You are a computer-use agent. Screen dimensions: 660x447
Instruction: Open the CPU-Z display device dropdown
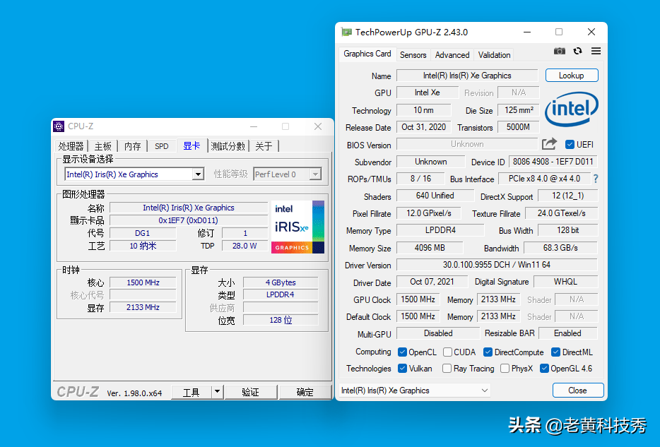198,174
